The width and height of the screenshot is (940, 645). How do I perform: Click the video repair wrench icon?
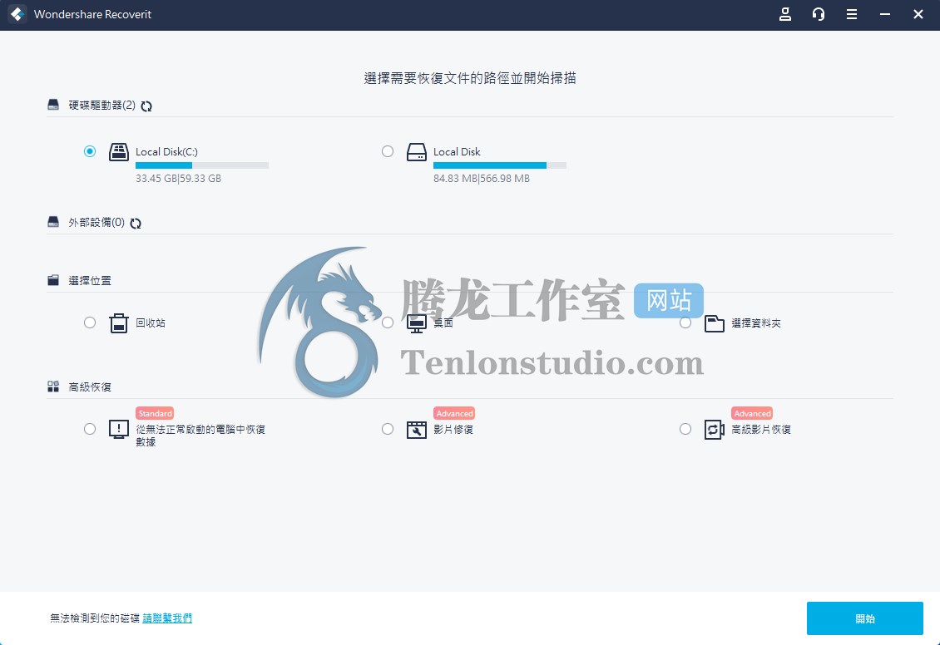click(x=417, y=430)
